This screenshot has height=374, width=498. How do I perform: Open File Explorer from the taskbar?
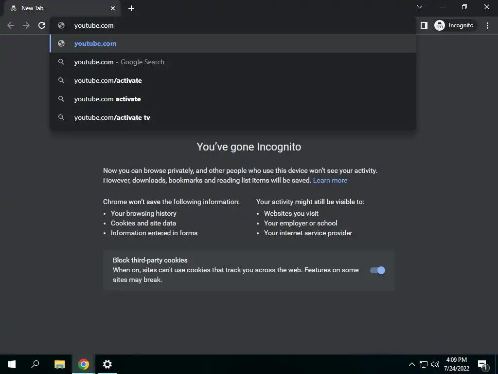tap(59, 364)
